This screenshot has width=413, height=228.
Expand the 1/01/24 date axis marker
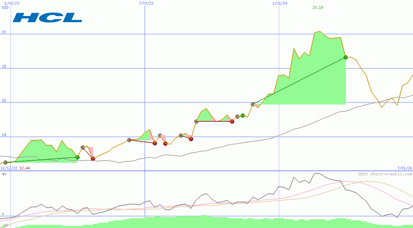point(279,4)
